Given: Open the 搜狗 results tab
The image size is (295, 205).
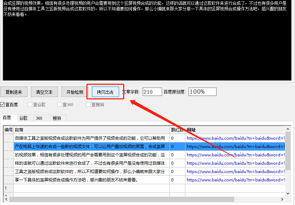Looking at the screenshot, I should (x=58, y=118).
